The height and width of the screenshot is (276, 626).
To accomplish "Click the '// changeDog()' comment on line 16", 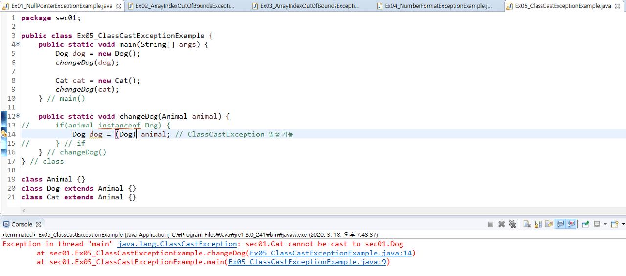I will pos(77,152).
